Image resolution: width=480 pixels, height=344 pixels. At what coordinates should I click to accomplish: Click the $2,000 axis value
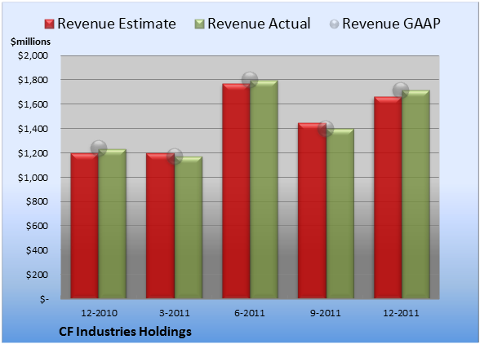click(x=33, y=55)
